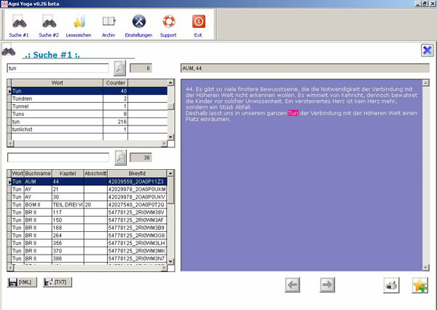Screen dimensions: 437x310
Task: Click Bkeyfld cell 42039559_2OA0P11Z3
Action: pos(136,182)
